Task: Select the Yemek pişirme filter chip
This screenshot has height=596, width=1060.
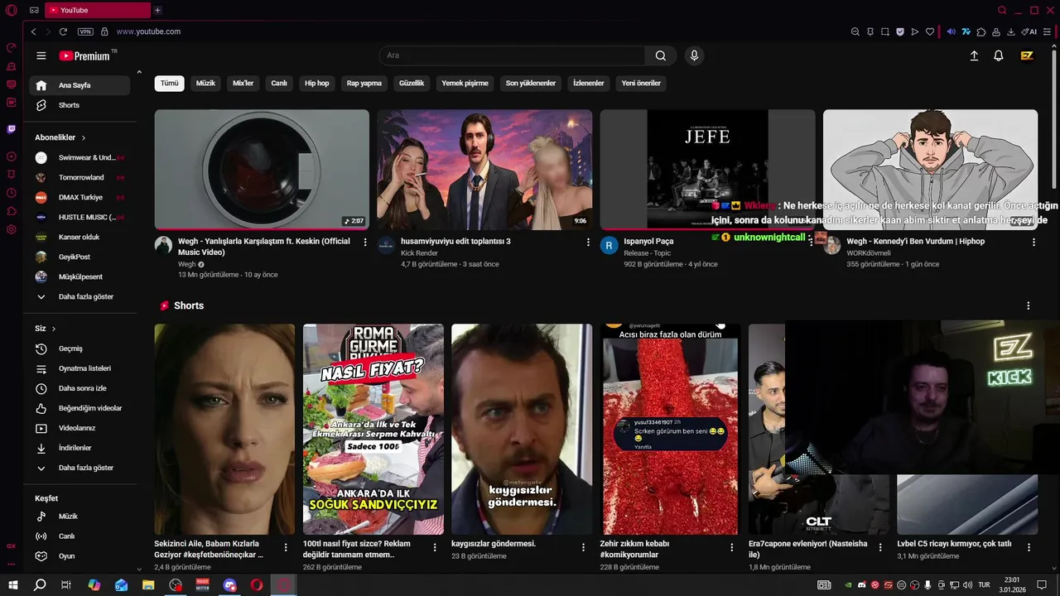Action: coord(465,84)
